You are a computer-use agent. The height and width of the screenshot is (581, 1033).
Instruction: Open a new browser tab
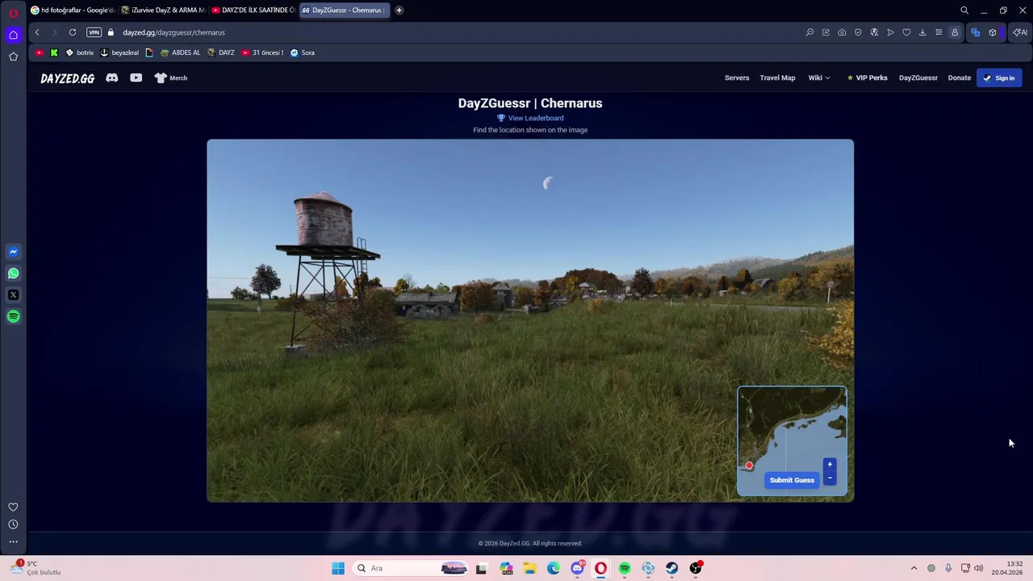click(x=399, y=10)
